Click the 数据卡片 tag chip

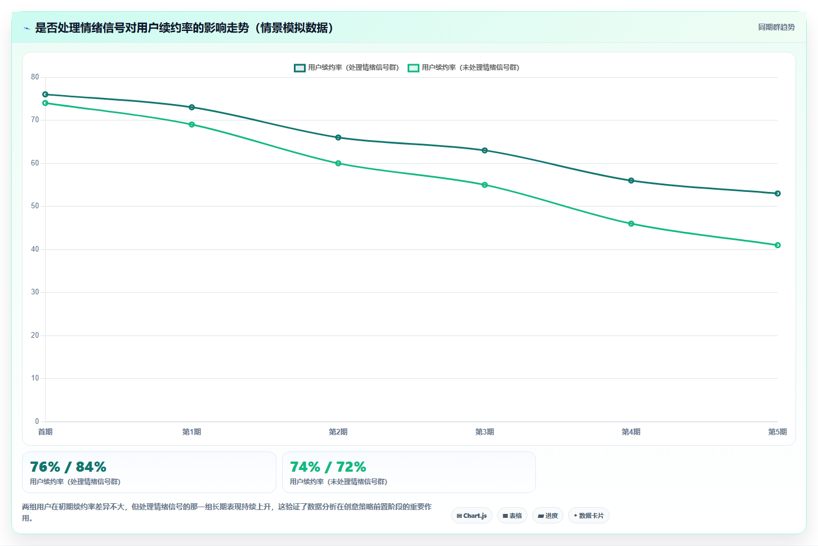click(589, 516)
